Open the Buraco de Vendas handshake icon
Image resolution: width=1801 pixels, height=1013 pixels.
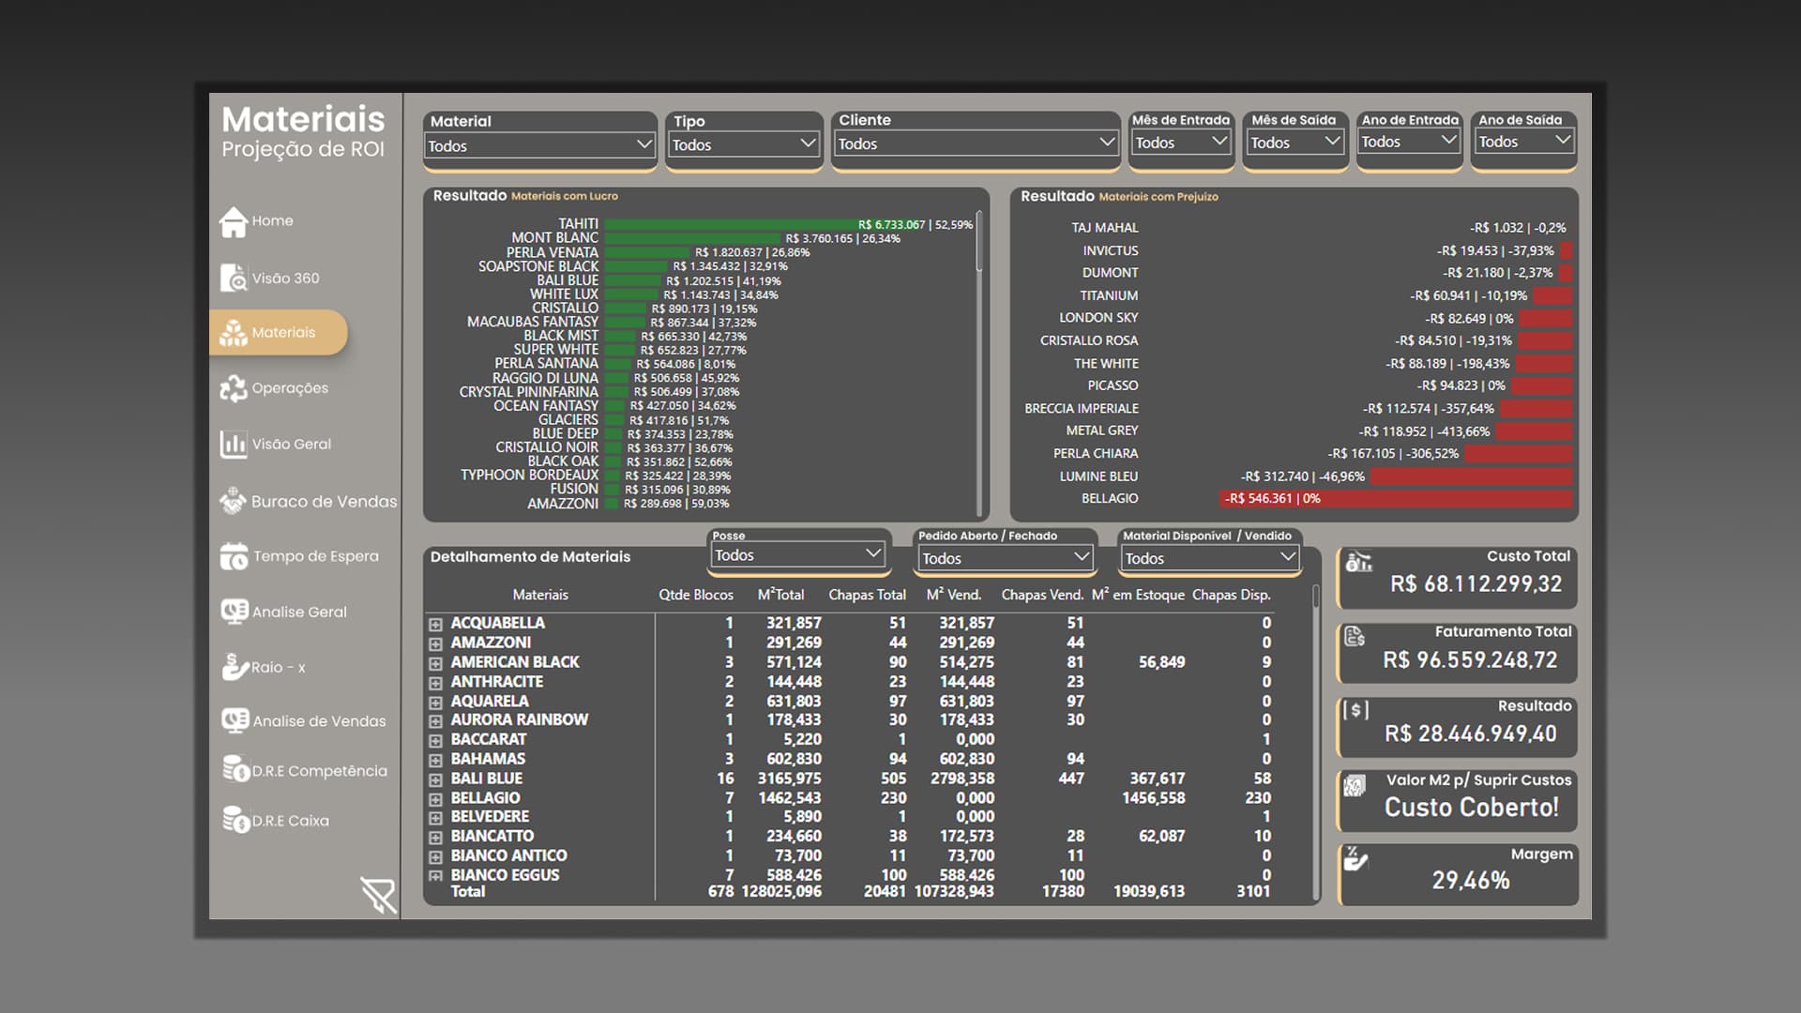coord(233,501)
